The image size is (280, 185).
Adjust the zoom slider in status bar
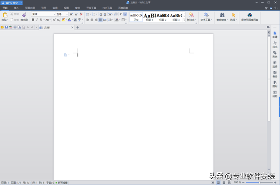coord(259,182)
